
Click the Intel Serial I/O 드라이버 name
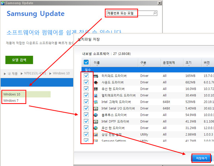118,108
